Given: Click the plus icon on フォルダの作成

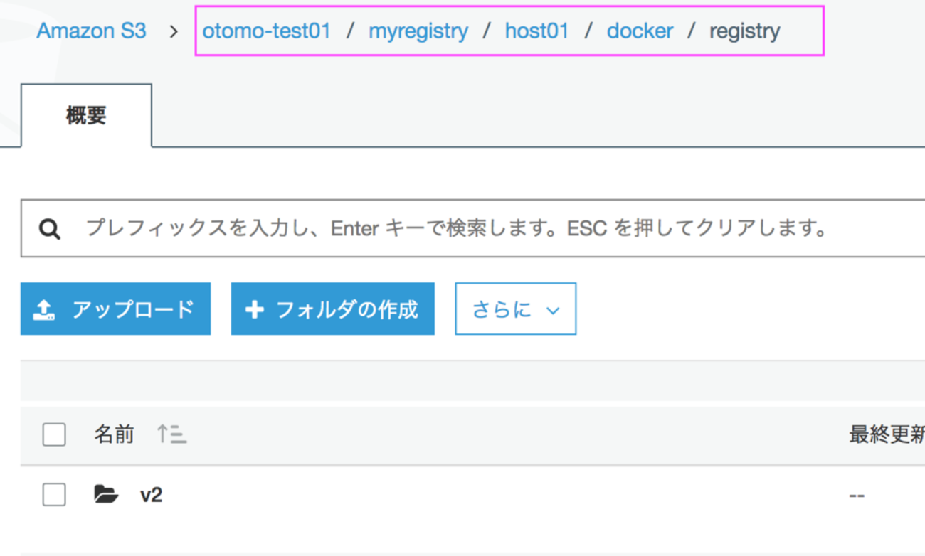Looking at the screenshot, I should (x=254, y=309).
